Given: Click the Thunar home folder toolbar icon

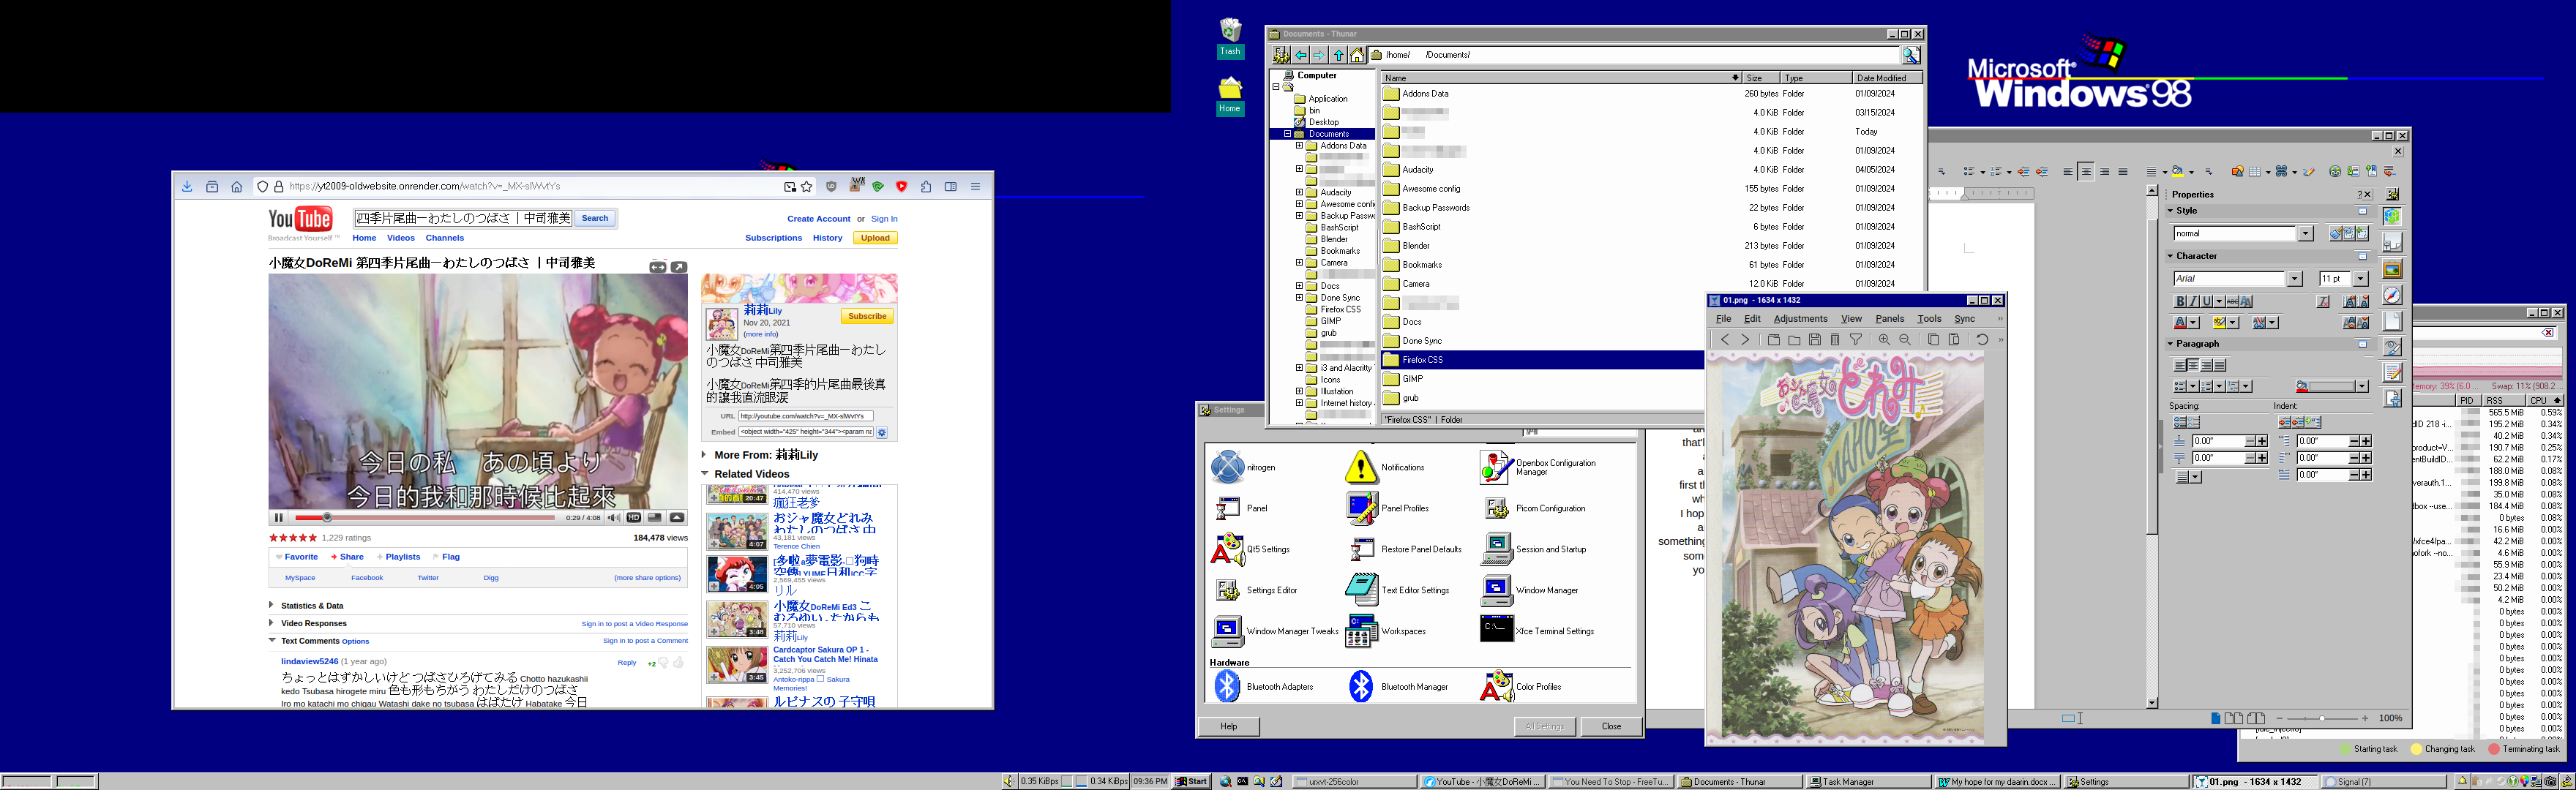Looking at the screenshot, I should point(1357,55).
